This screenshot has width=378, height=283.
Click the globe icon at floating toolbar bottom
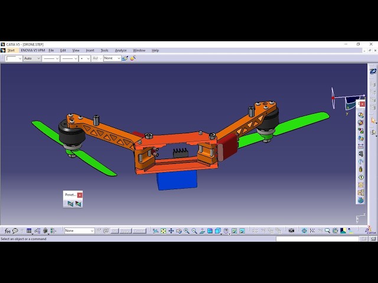361,200
